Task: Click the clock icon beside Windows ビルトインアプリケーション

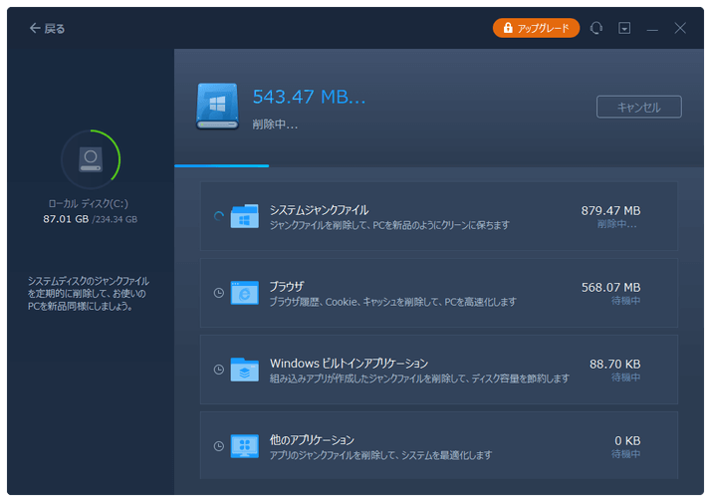Action: click(219, 370)
